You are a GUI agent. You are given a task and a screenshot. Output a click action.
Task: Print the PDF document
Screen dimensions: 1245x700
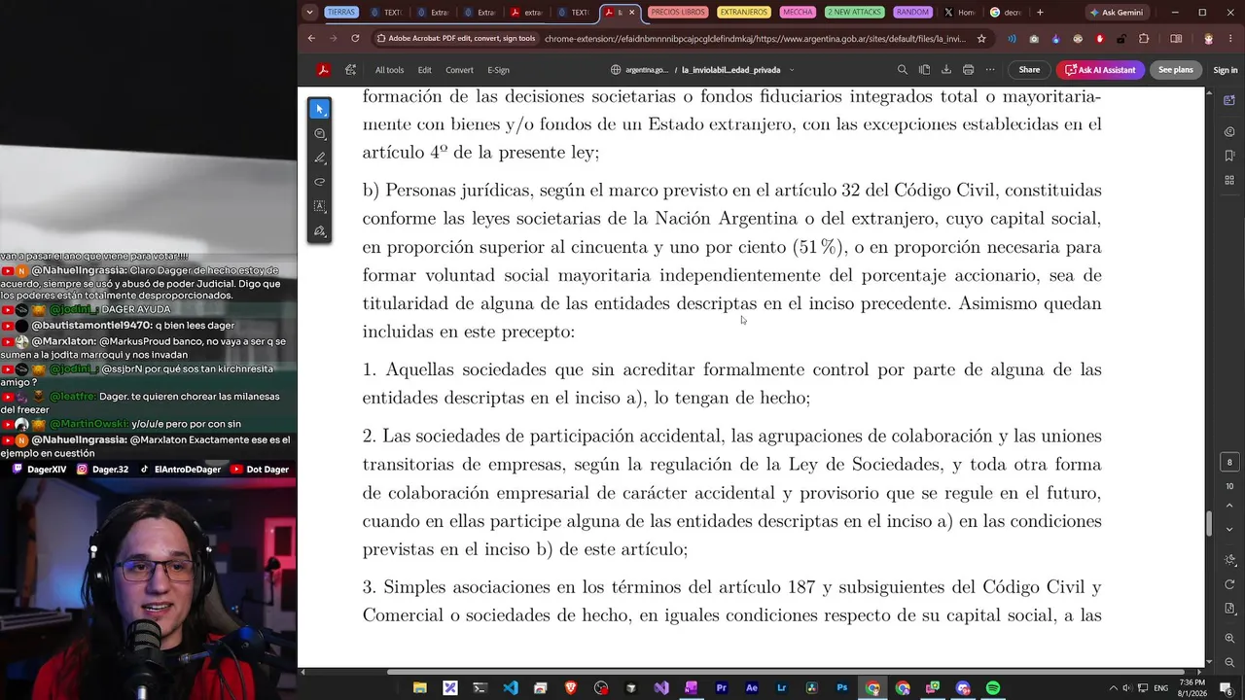click(968, 70)
